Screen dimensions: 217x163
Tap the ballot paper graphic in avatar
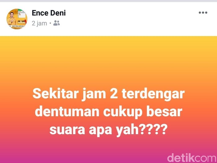click(22, 15)
